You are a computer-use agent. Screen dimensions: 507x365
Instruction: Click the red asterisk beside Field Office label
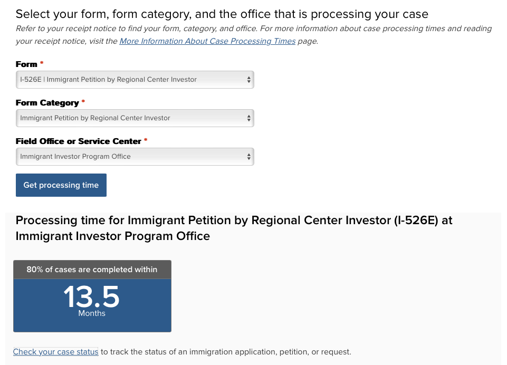click(x=146, y=140)
